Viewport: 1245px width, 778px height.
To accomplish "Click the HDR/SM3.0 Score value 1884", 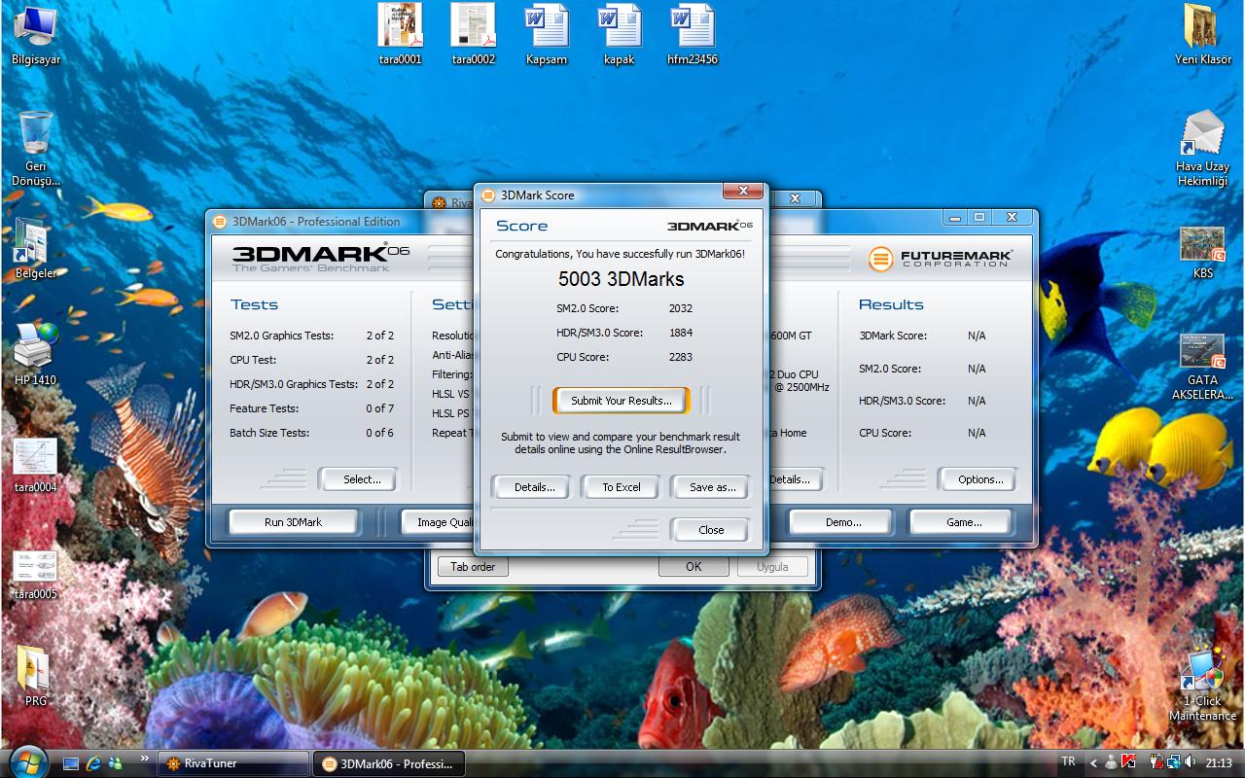I will (680, 333).
